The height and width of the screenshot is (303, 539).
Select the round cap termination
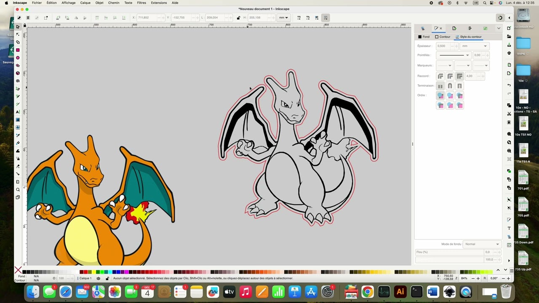[x=450, y=86]
